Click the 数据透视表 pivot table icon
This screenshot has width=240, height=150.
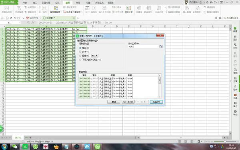pos(6,10)
